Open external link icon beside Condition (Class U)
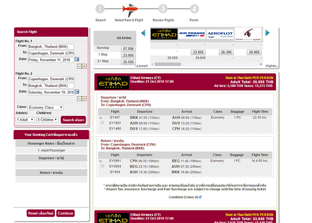Screen dimensions: 312x223 pos(200,197)
